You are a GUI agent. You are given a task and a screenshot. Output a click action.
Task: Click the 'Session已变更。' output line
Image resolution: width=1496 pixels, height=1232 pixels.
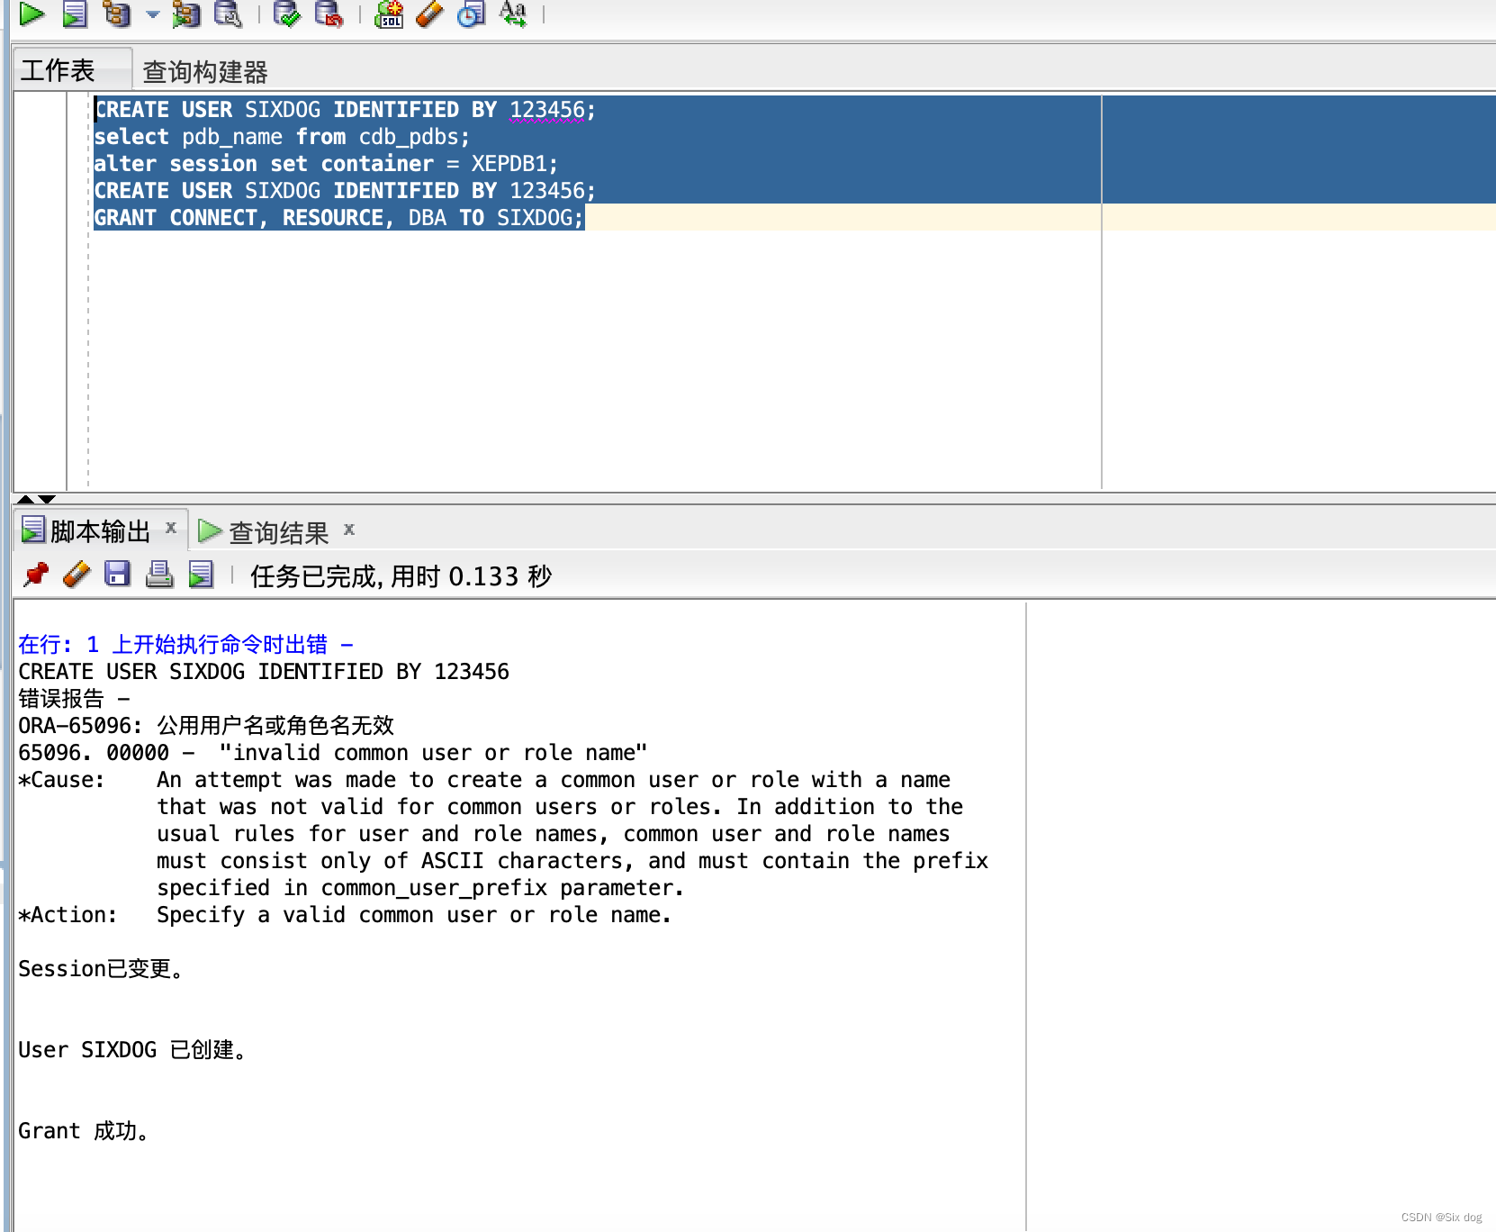pos(101,969)
